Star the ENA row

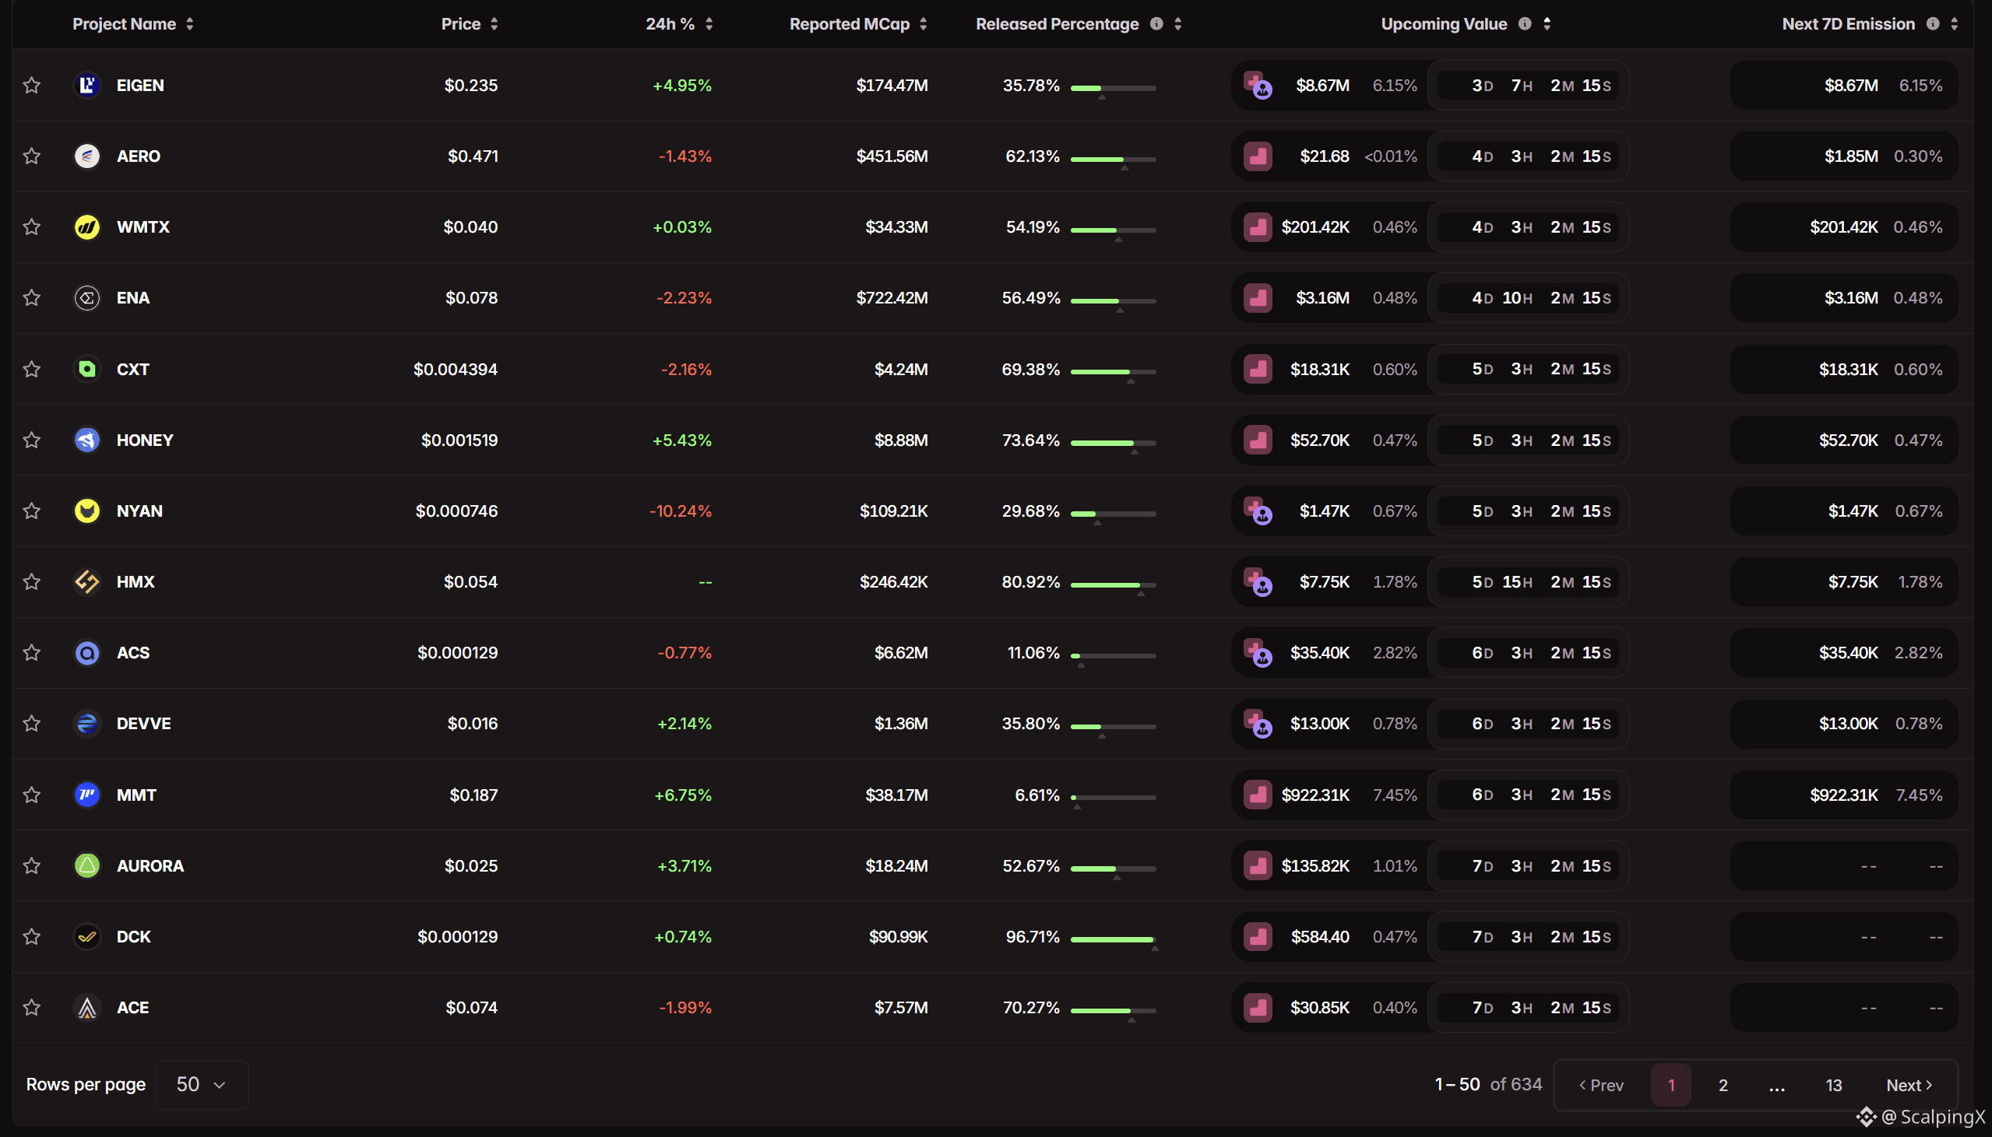(31, 297)
